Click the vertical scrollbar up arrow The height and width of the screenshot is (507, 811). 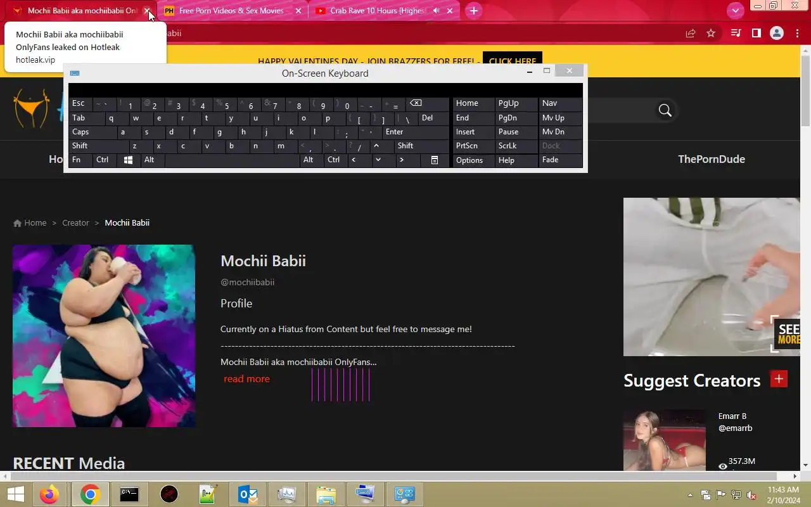[805, 50]
